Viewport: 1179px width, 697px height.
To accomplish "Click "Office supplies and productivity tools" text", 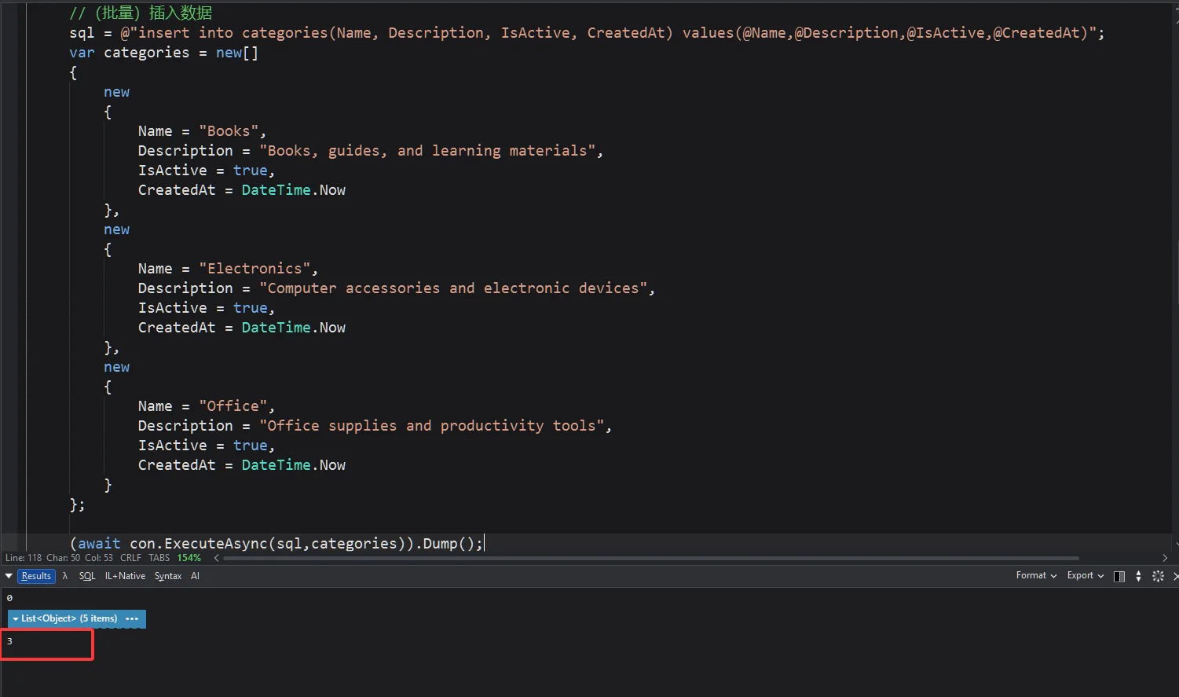I will pos(431,426).
